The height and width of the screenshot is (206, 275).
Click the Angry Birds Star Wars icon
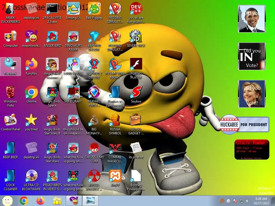pyautogui.click(x=52, y=152)
